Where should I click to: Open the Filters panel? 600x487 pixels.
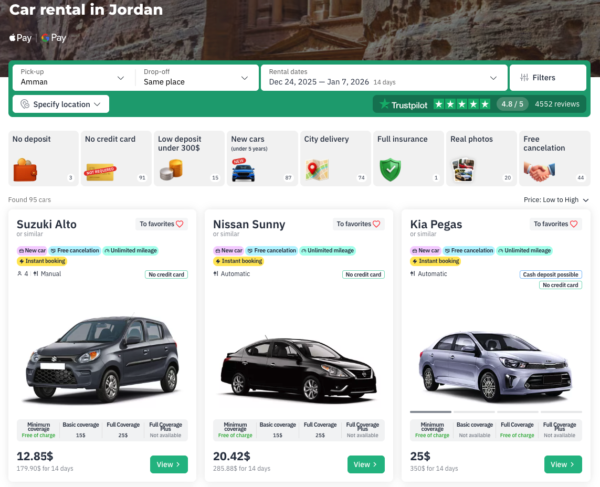(548, 78)
